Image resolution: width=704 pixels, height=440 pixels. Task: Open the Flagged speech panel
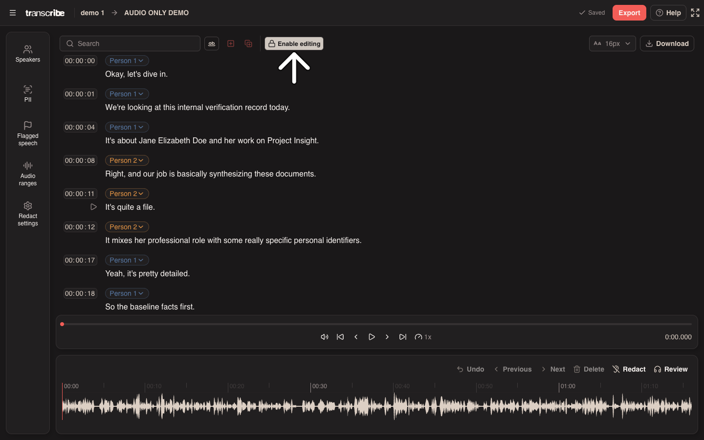point(28,133)
